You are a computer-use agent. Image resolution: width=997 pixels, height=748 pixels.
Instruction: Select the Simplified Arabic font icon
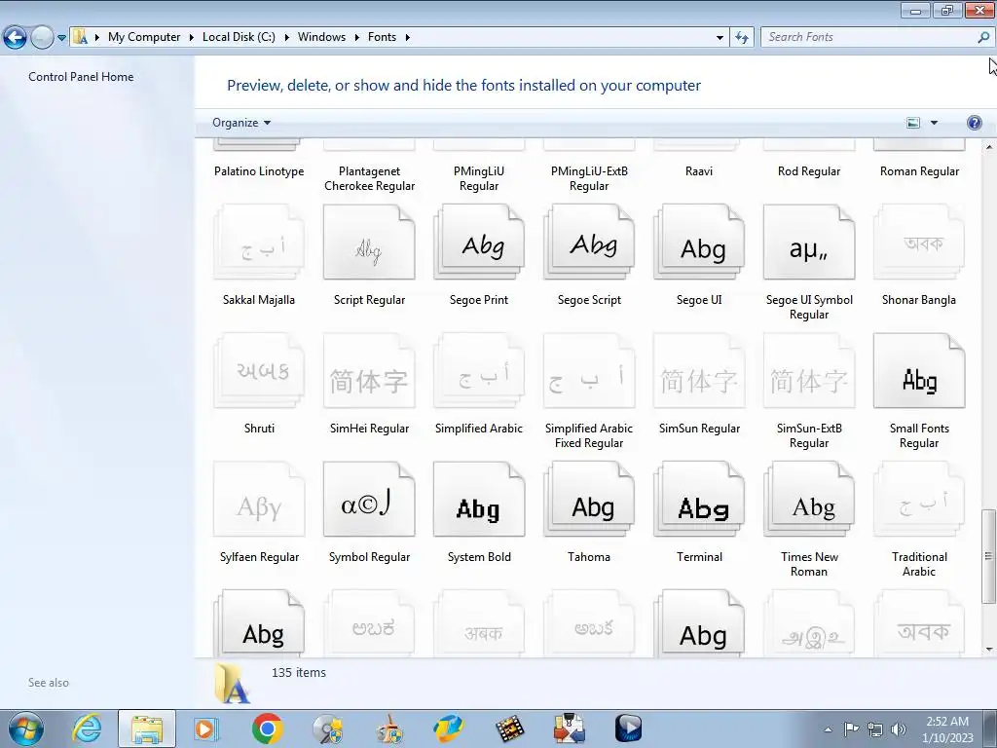[479, 371]
